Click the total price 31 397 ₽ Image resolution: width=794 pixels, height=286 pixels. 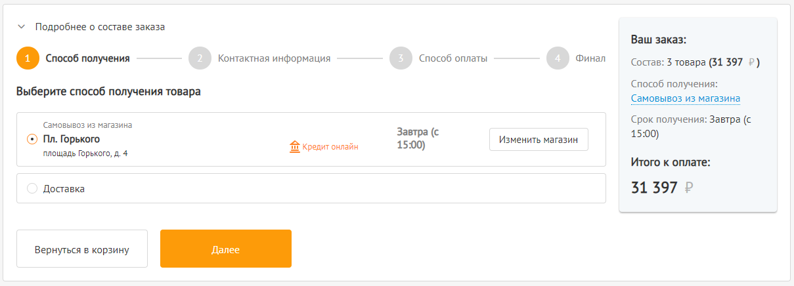pyautogui.click(x=662, y=188)
